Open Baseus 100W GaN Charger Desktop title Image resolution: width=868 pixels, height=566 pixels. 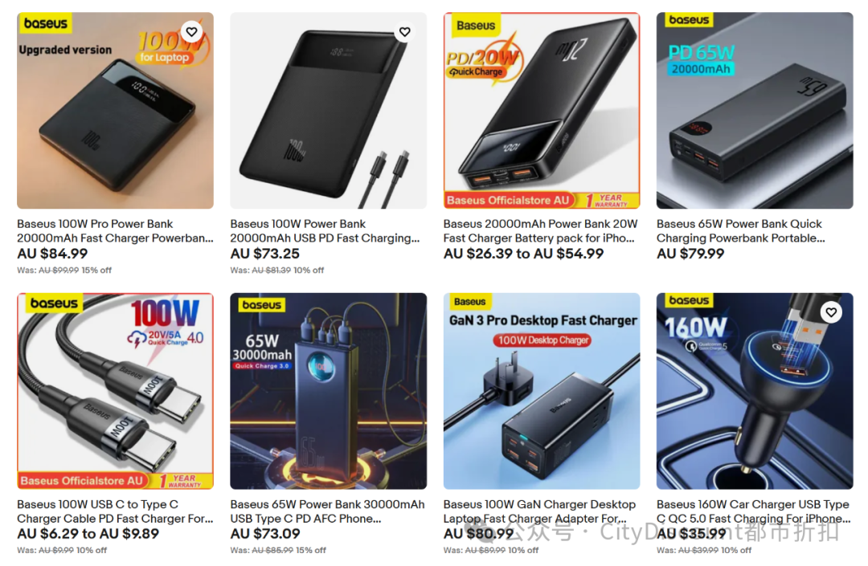540,511
